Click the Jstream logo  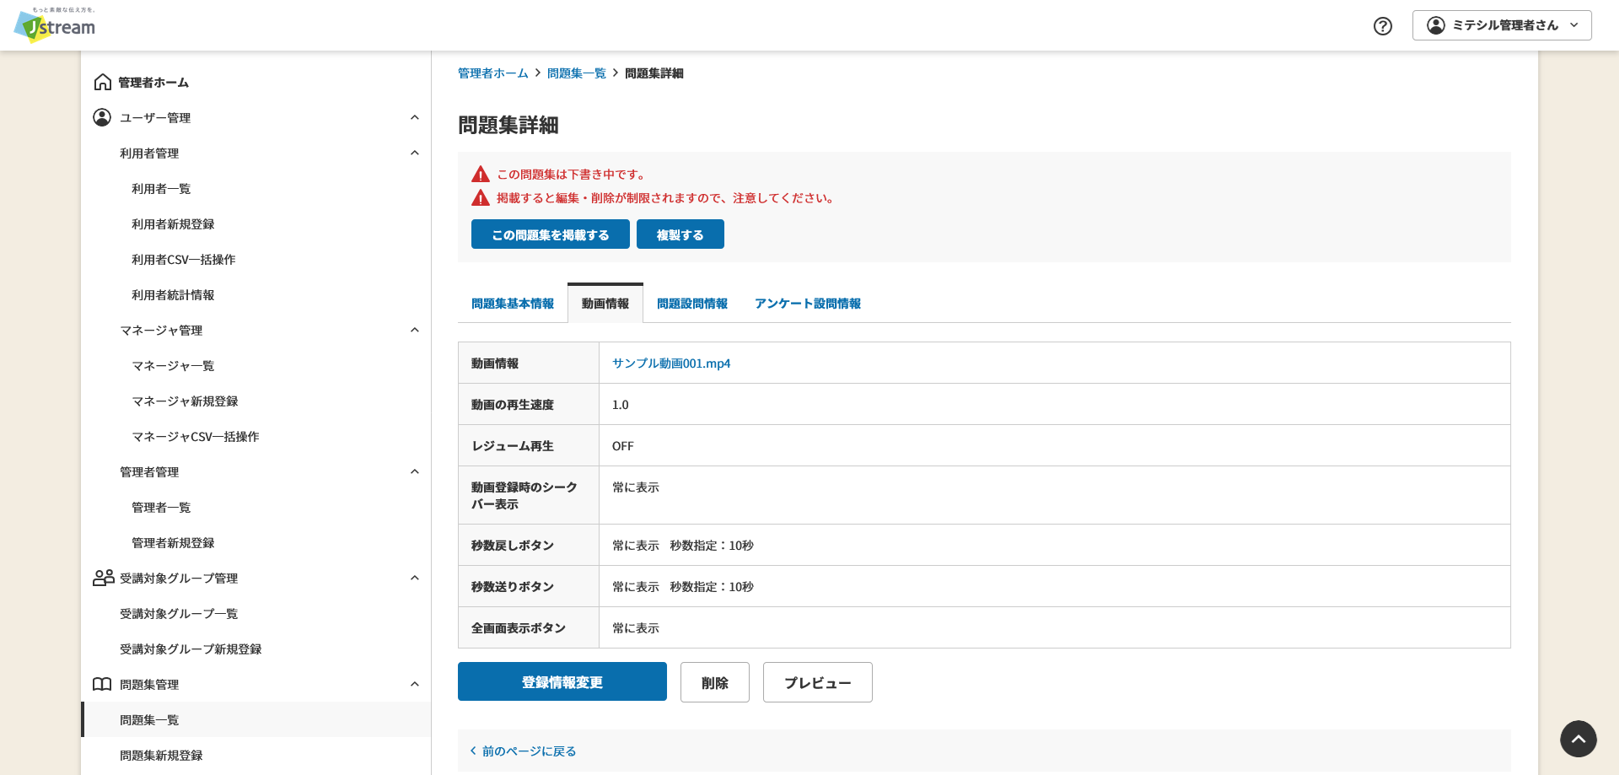pyautogui.click(x=55, y=24)
